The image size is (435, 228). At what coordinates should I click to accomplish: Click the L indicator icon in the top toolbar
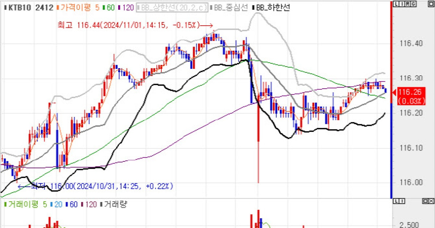(x=397, y=4)
